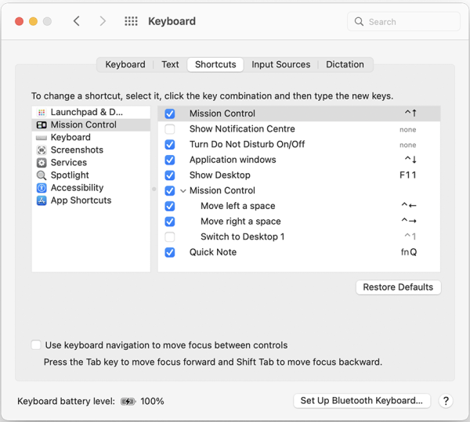Uncheck the expandable Mission Control group checkbox
Image resolution: width=470 pixels, height=422 pixels.
pyautogui.click(x=170, y=190)
